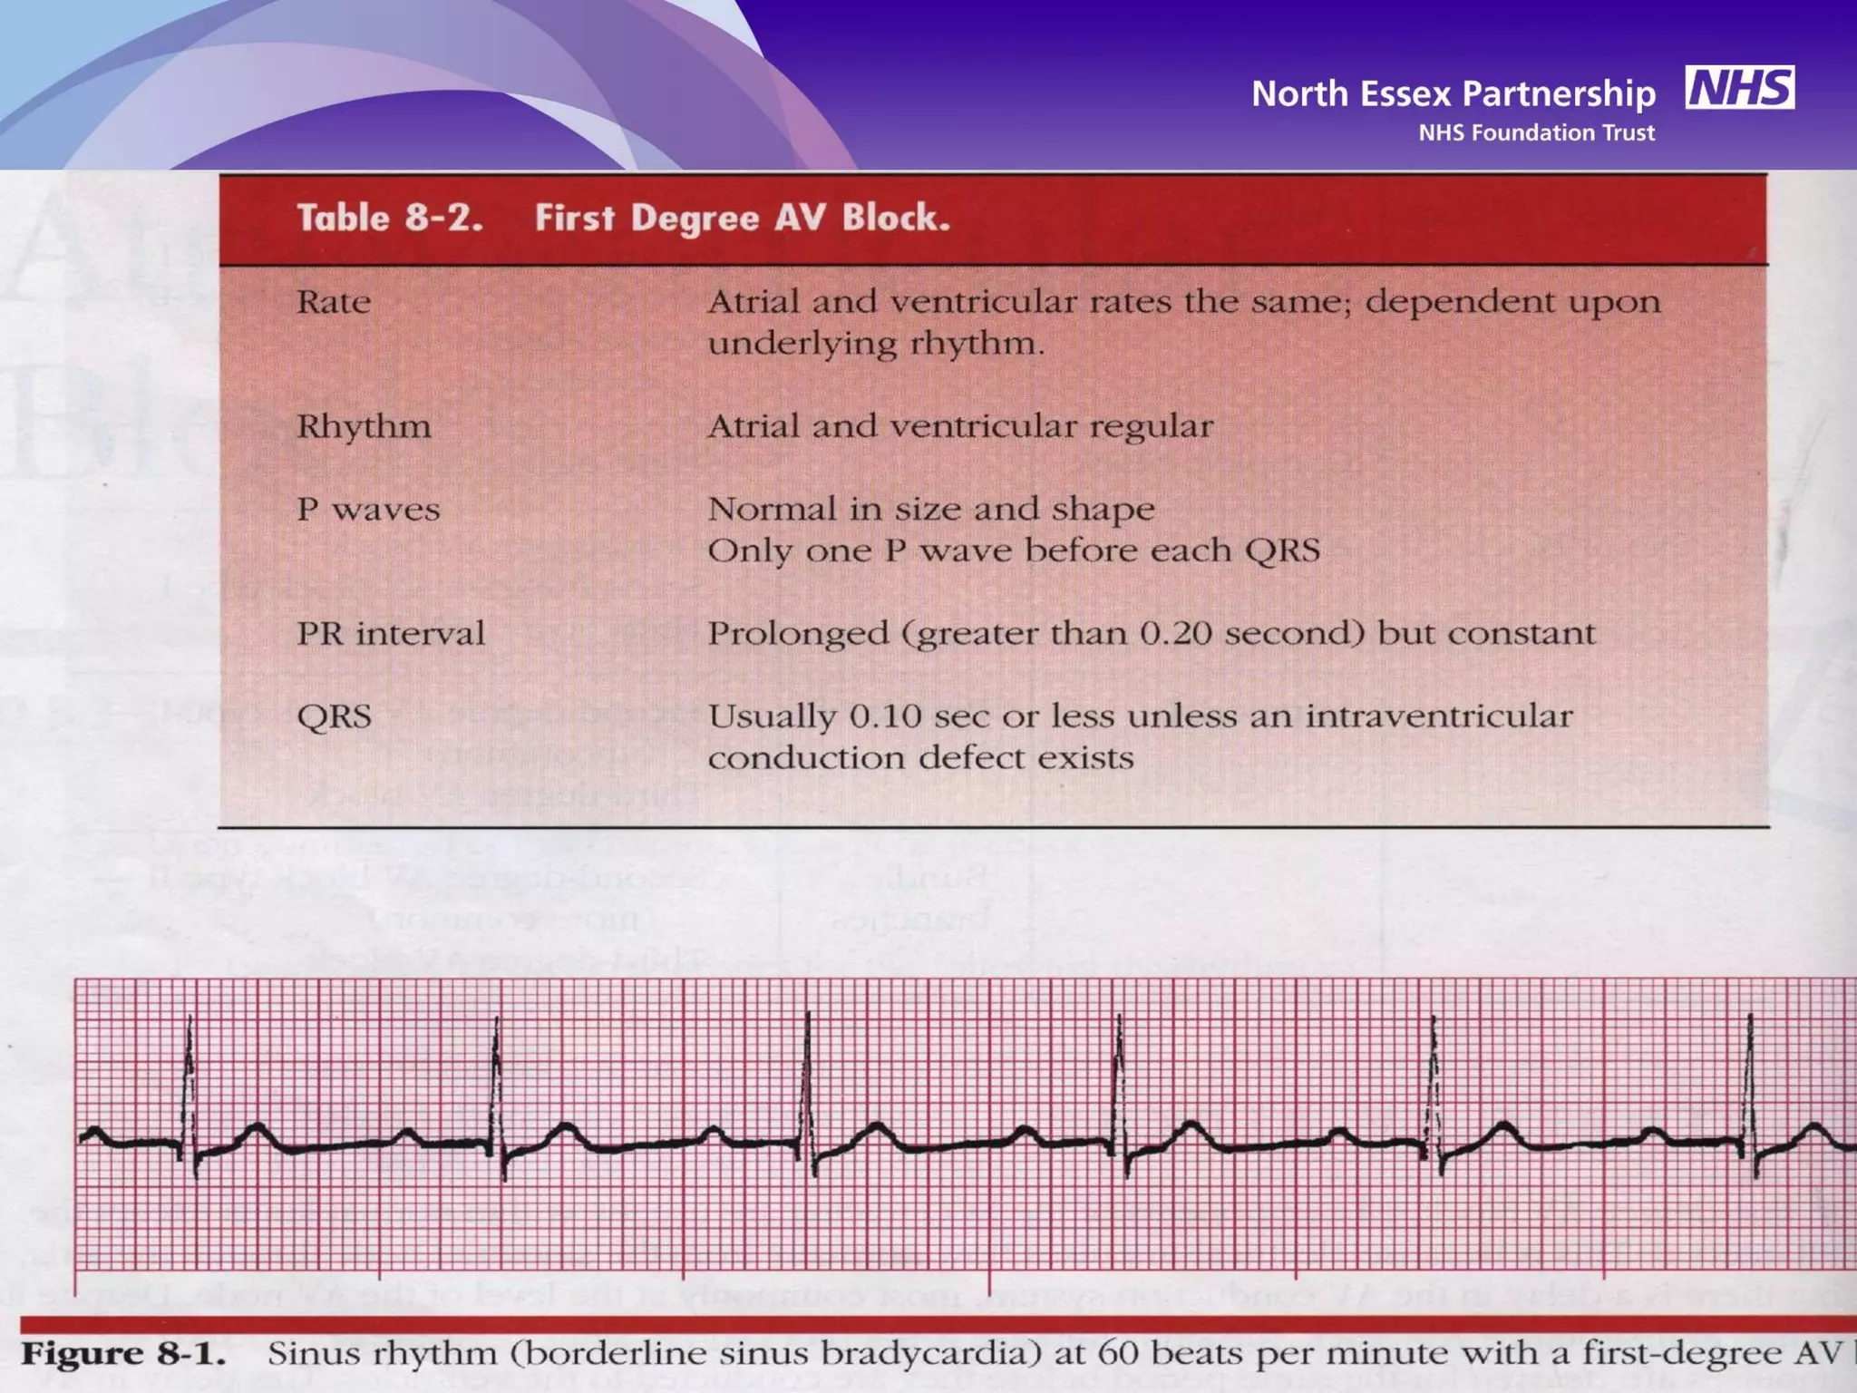This screenshot has height=1393, width=1857.
Task: Click the NHS logo
Action: (1740, 88)
